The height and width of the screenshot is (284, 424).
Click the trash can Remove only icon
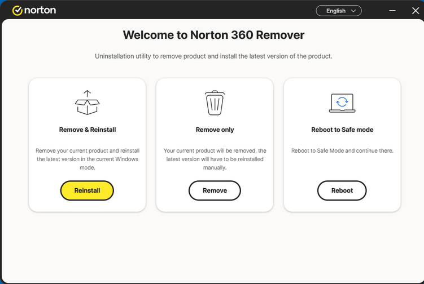[x=215, y=103]
